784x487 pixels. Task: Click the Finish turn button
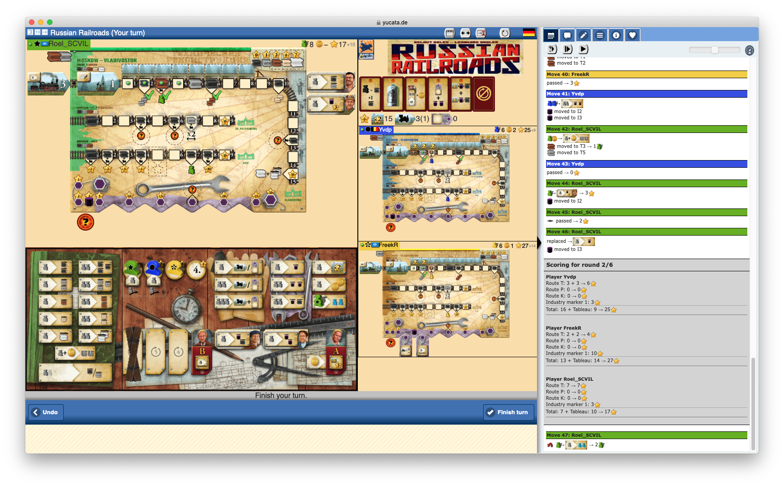[x=508, y=412]
